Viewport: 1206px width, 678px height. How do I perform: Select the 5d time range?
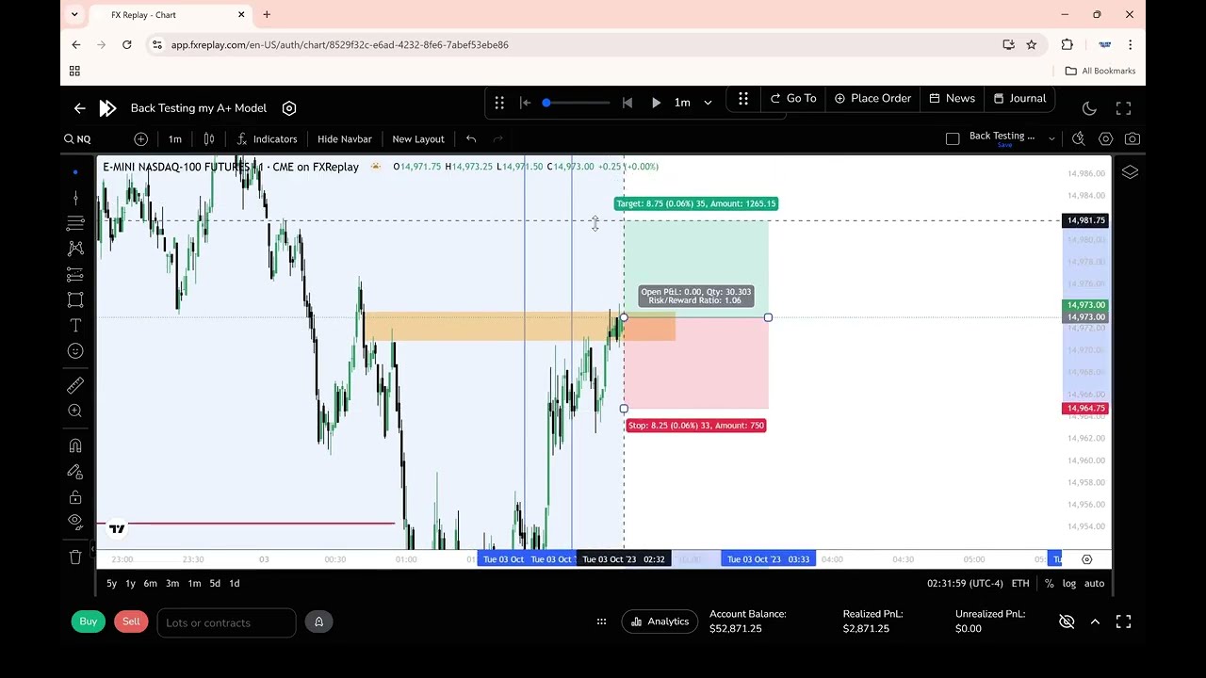[x=215, y=584]
